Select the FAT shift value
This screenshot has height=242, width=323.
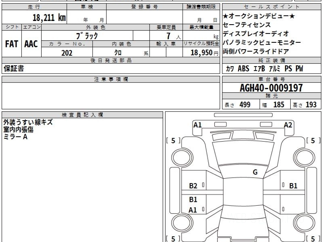[12, 44]
